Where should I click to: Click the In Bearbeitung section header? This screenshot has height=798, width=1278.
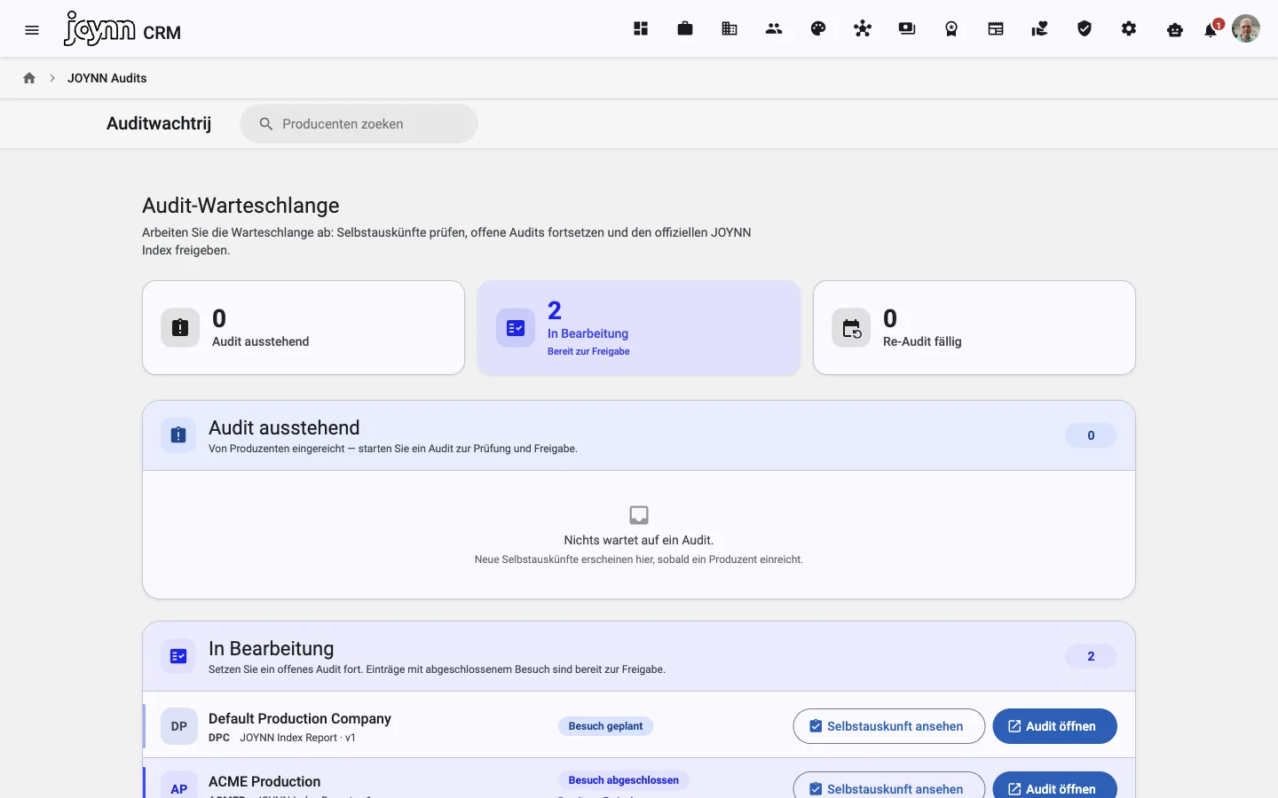(639, 656)
